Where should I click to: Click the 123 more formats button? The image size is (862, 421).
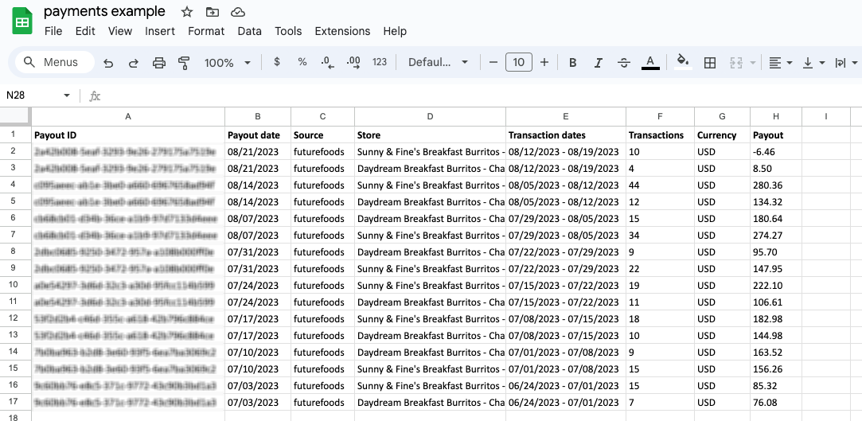point(380,63)
